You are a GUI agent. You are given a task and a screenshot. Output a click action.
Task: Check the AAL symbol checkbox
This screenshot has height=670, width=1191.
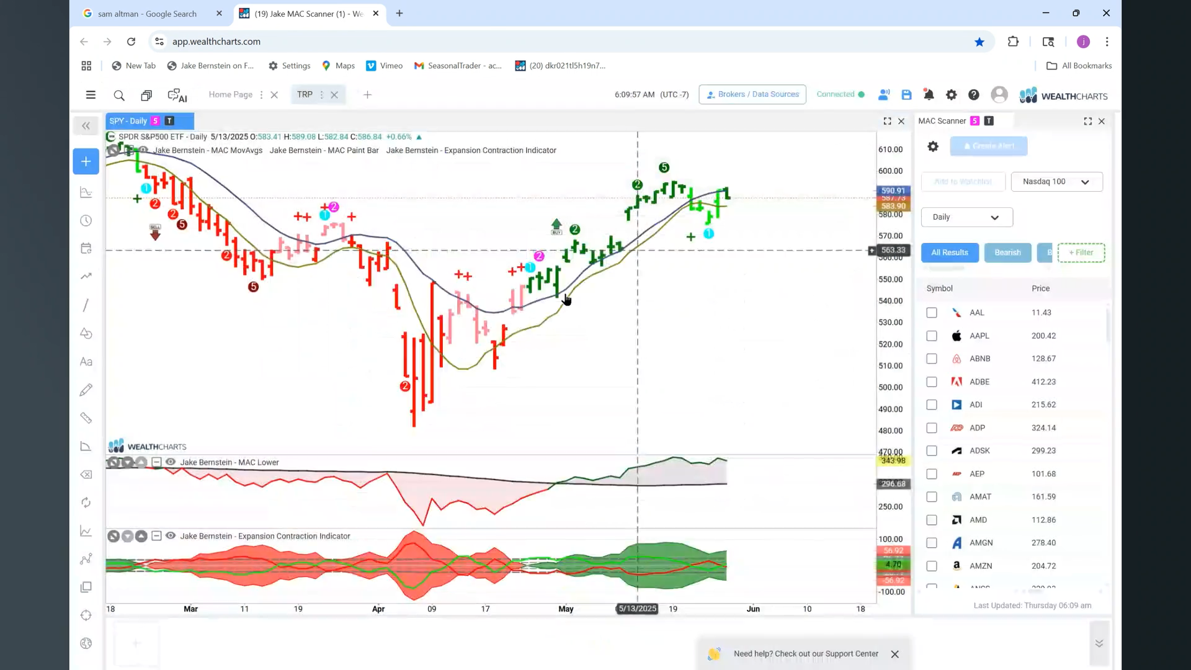point(932,313)
